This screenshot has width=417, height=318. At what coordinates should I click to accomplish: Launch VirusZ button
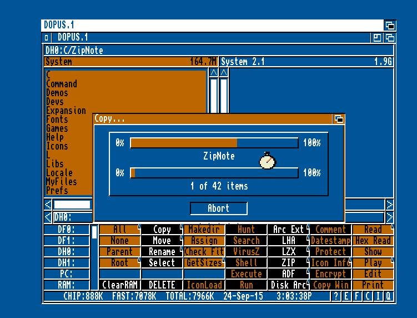point(247,252)
